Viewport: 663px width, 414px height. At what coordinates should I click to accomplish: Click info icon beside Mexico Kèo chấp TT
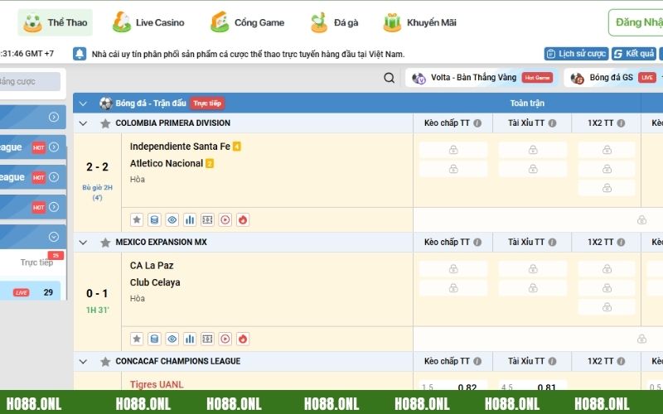(x=477, y=243)
